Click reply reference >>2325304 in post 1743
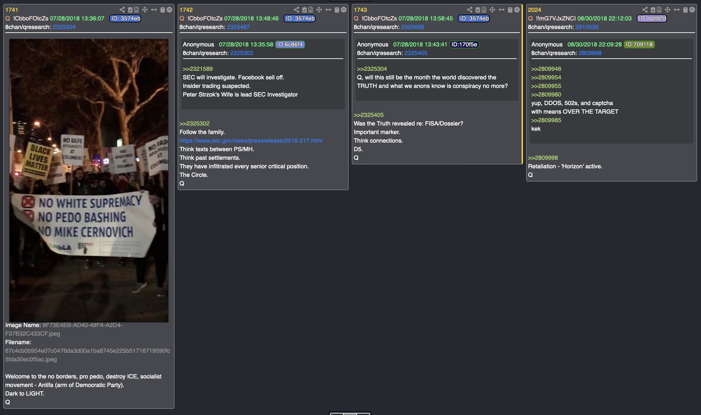Screen dimensions: 701x415 point(372,69)
